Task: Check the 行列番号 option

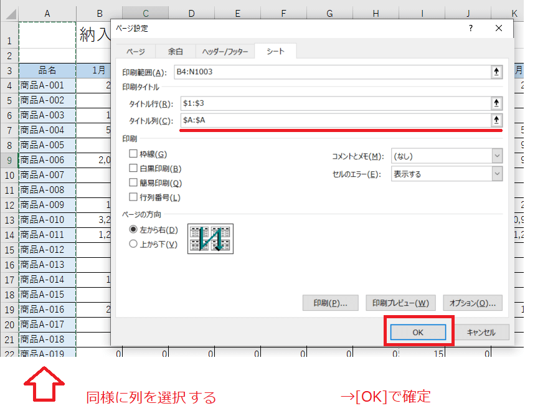Action: (134, 197)
